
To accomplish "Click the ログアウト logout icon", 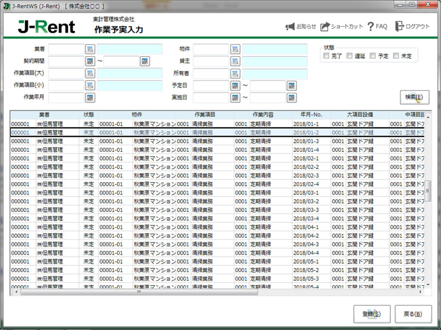I will (x=399, y=26).
